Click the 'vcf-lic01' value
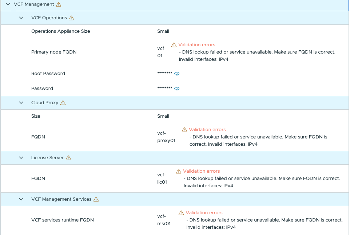Screen dimensions: 354x235 tap(162, 179)
